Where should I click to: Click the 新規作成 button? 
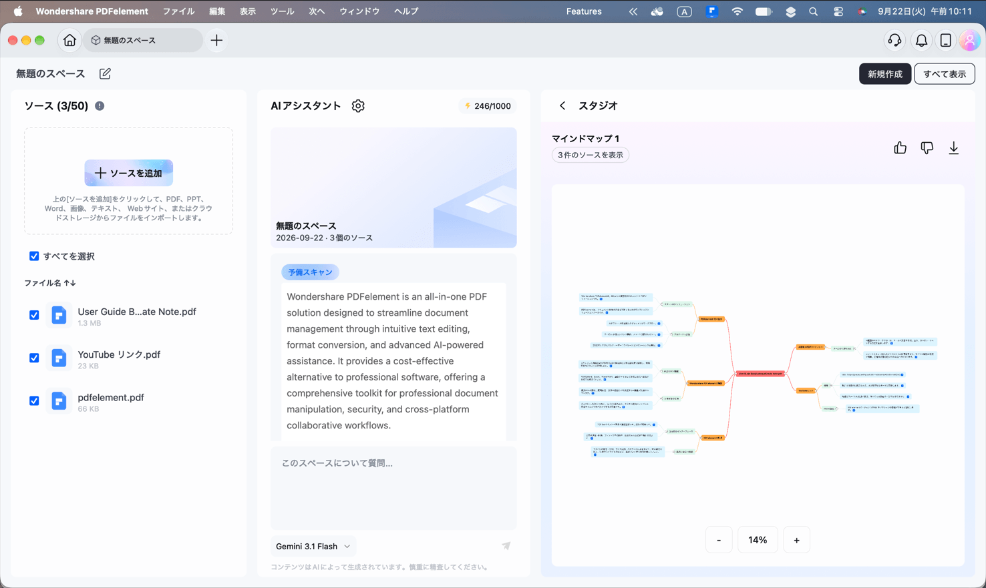pos(884,74)
